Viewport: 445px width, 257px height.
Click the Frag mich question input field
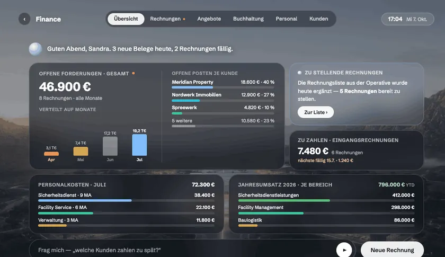coord(182,250)
